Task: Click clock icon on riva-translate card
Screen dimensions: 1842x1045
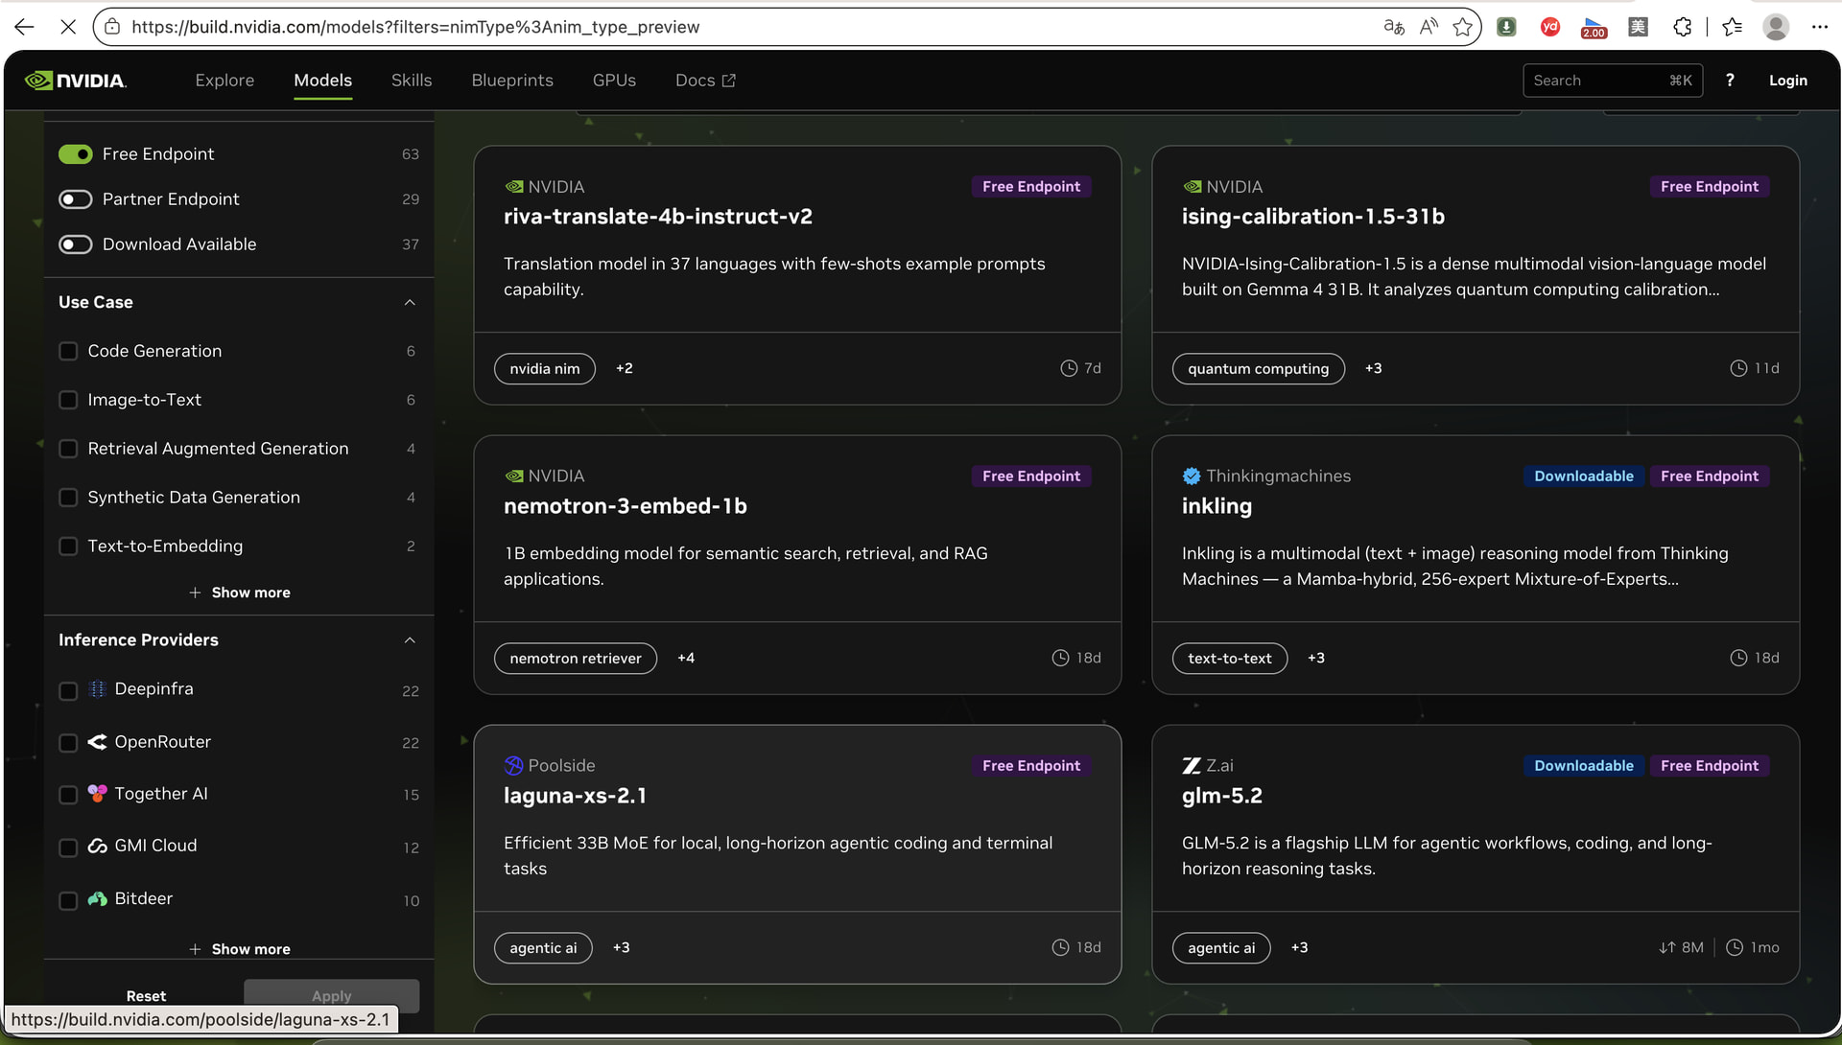Action: (1069, 369)
